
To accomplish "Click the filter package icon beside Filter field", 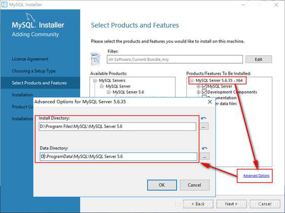I will [96, 59].
